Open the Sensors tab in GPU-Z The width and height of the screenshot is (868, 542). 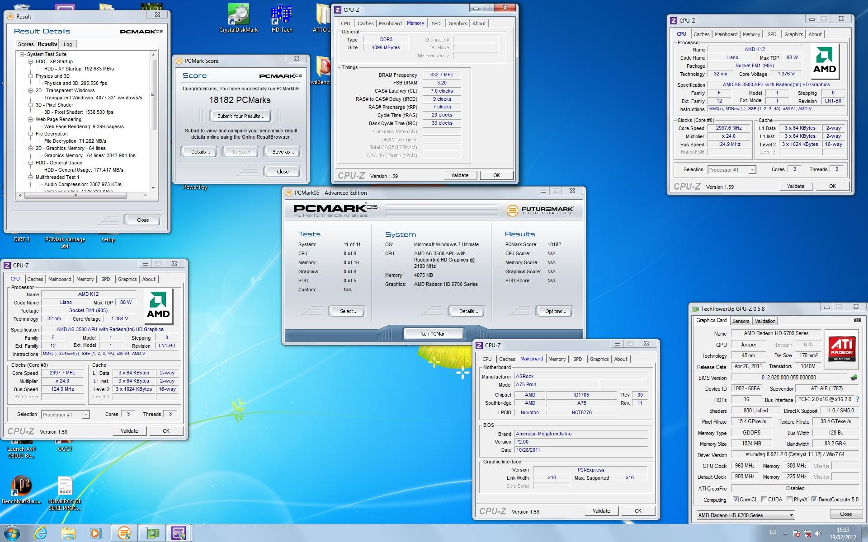click(741, 321)
